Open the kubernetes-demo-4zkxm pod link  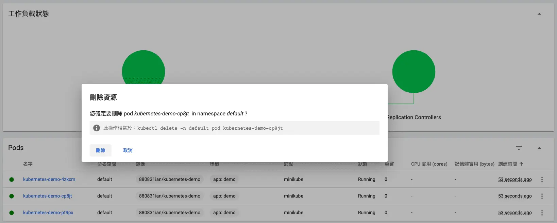[x=49, y=179]
